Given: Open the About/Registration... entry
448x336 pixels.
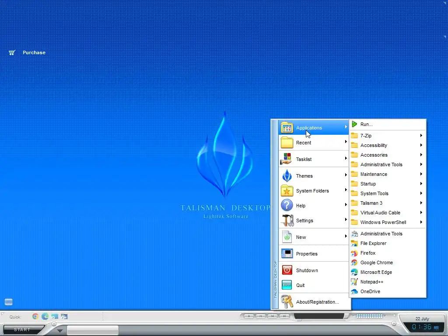Looking at the screenshot, I should 313,302.
